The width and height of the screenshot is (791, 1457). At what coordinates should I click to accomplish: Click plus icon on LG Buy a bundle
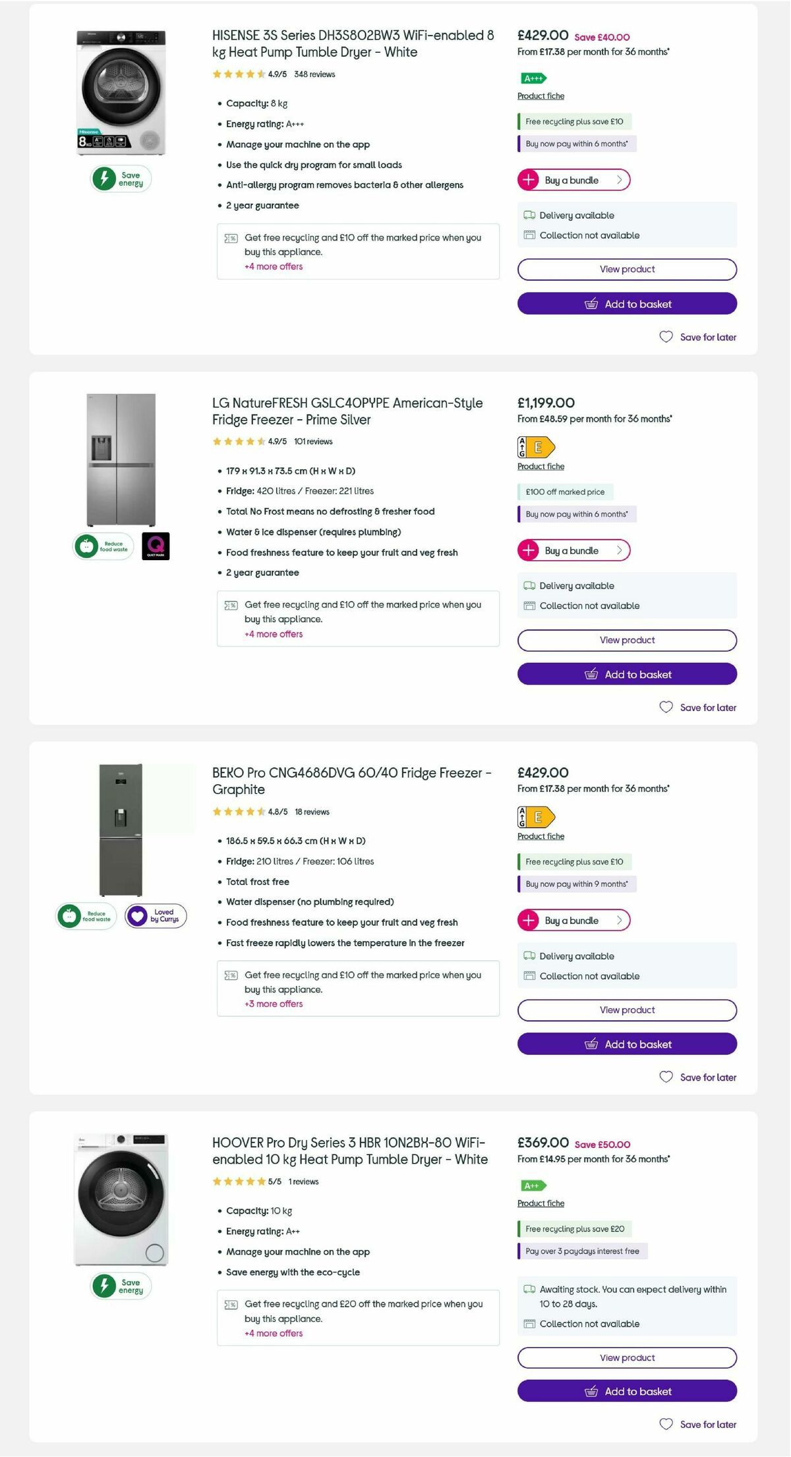528,550
